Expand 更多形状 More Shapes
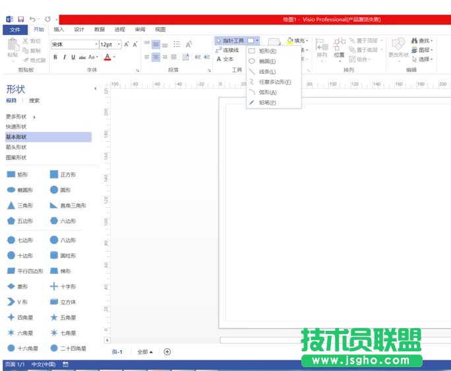This screenshot has height=371, width=451. [20, 117]
